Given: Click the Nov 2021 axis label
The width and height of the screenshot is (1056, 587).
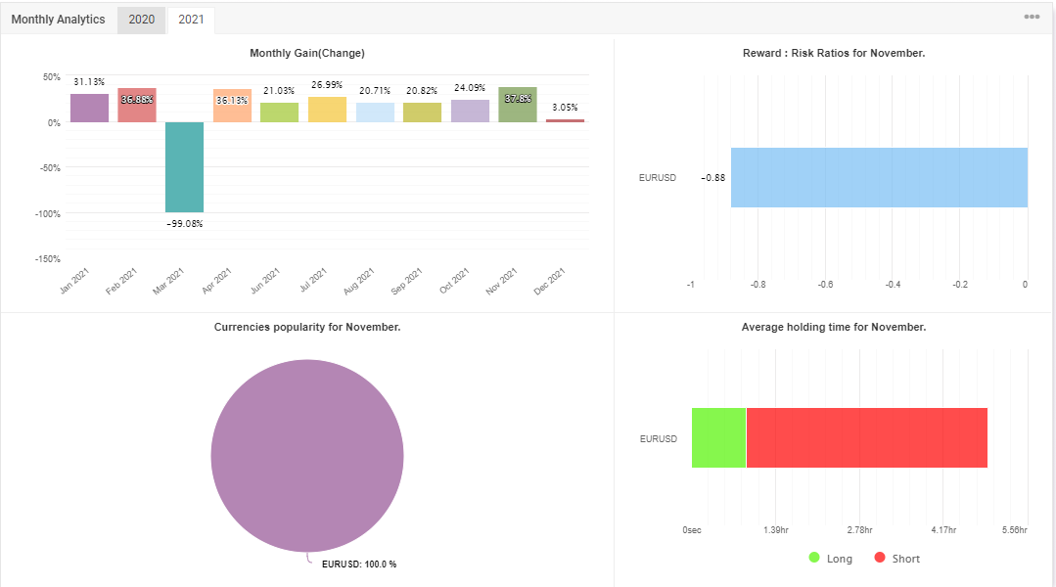Looking at the screenshot, I should coord(502,281).
